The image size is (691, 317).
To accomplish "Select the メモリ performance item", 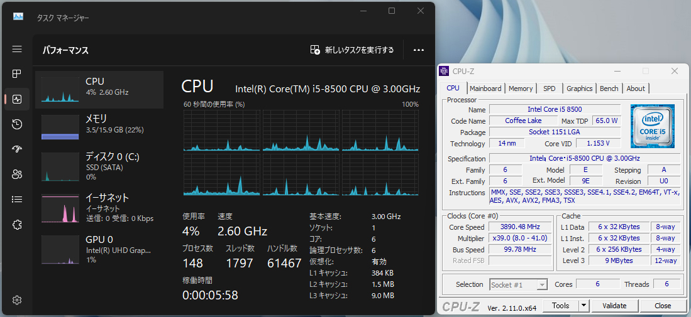I will tap(99, 127).
